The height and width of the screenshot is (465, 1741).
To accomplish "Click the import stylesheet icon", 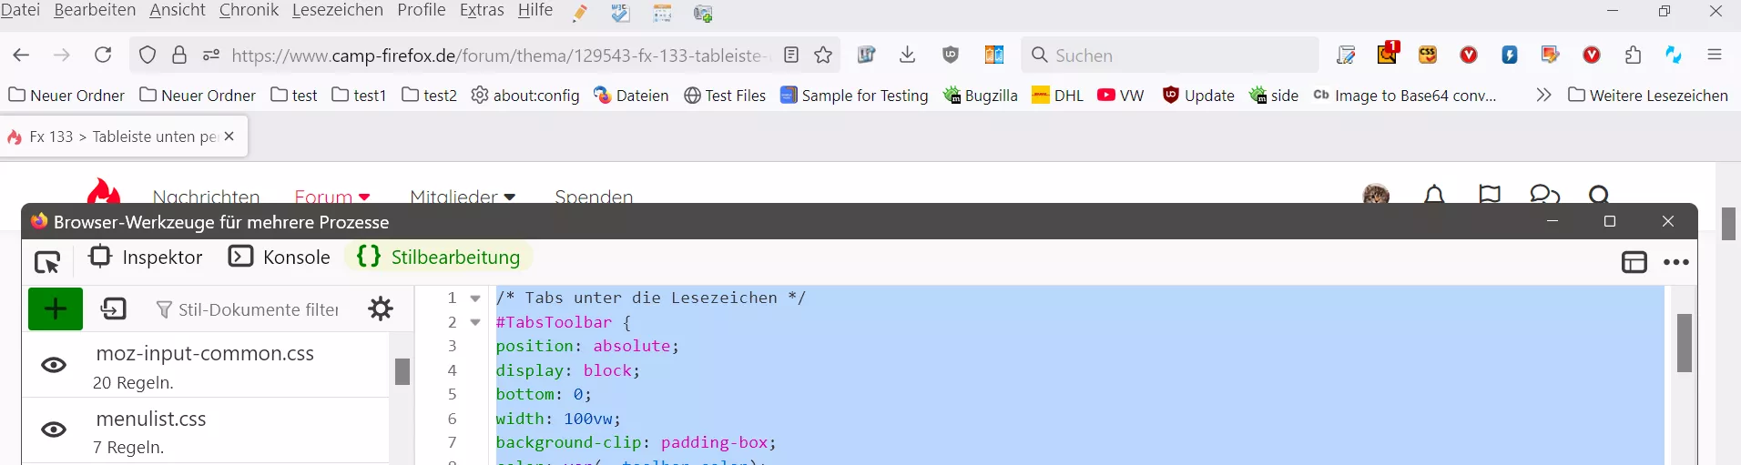I will [114, 309].
